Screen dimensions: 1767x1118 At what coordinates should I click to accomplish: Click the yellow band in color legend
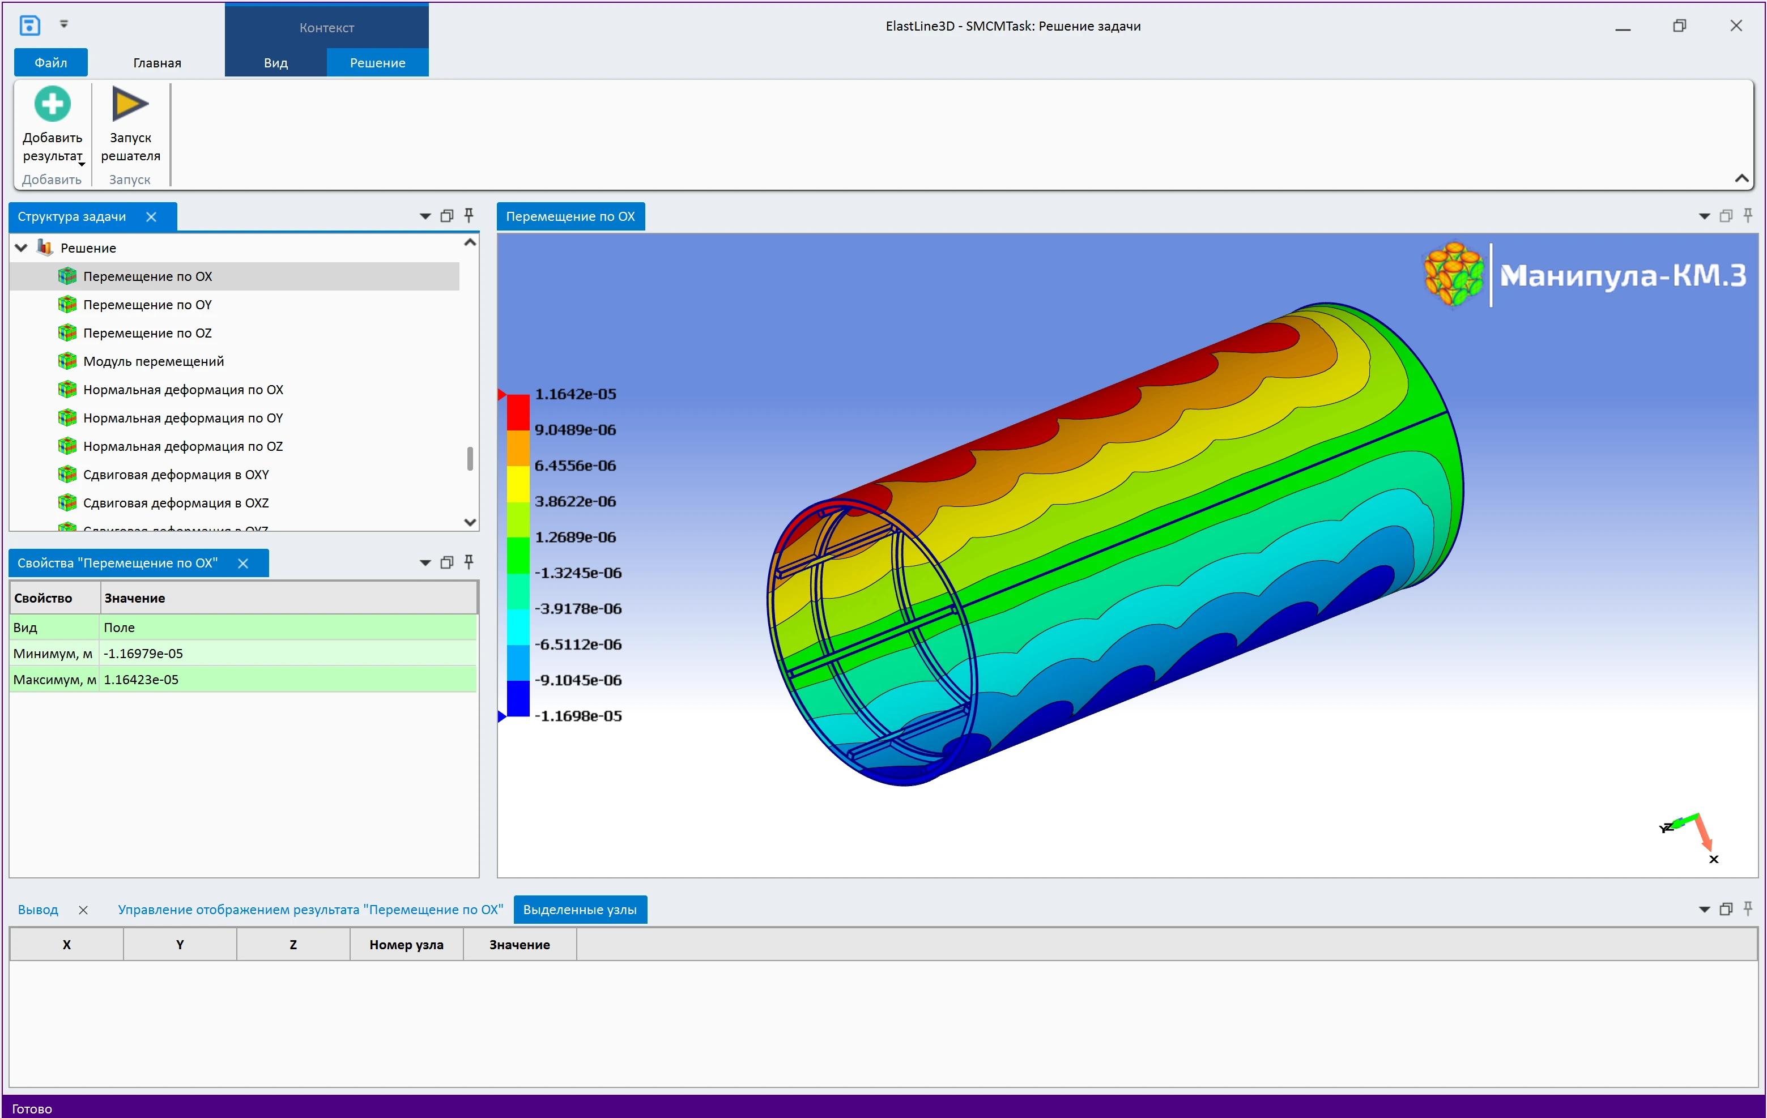[518, 484]
